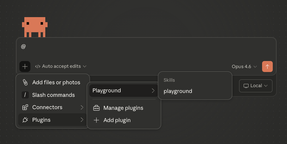This screenshot has height=144, width=287.
Task: Click the Manage plugins toolbox icon
Action: click(x=96, y=108)
